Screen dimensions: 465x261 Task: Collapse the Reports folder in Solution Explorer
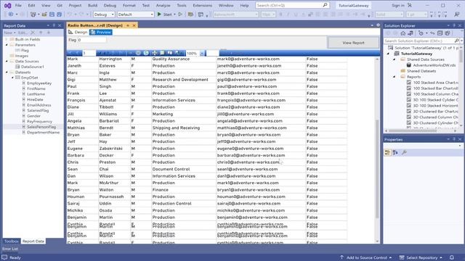tap(395, 77)
